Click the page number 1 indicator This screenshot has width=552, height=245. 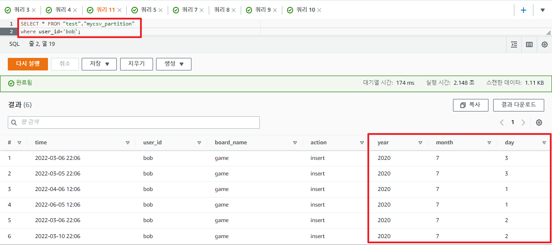pos(513,122)
